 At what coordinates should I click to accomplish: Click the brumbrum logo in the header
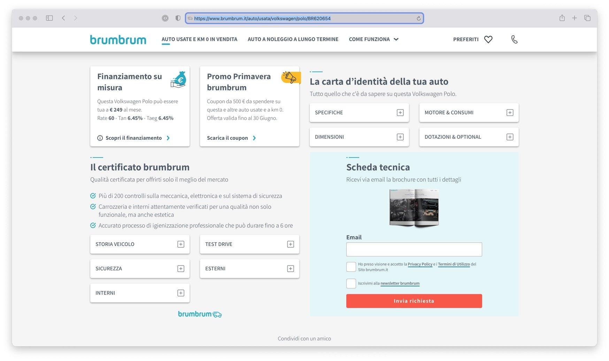point(118,40)
